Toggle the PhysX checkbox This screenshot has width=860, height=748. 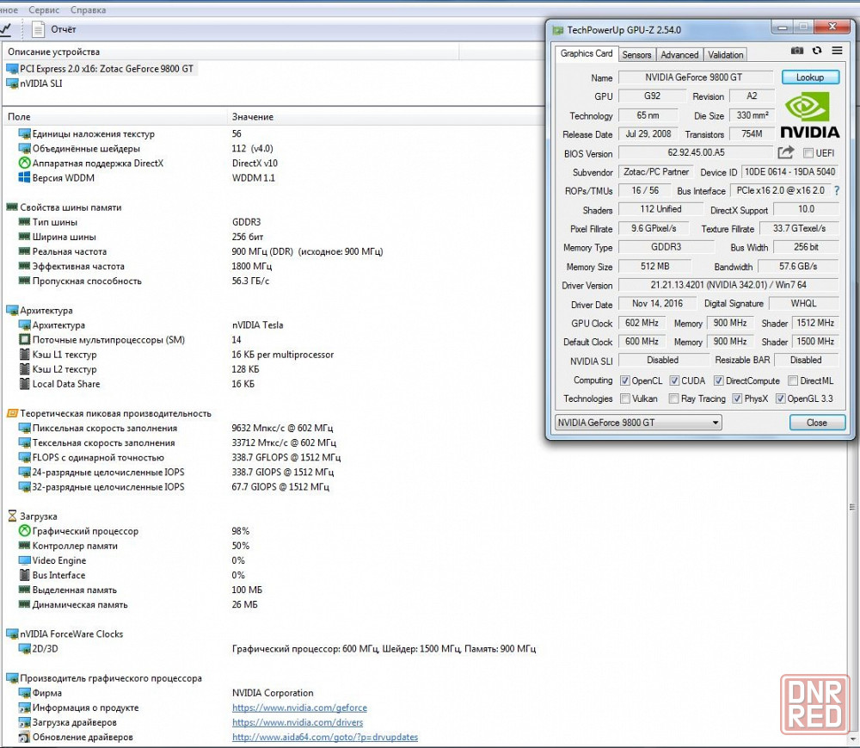[737, 399]
